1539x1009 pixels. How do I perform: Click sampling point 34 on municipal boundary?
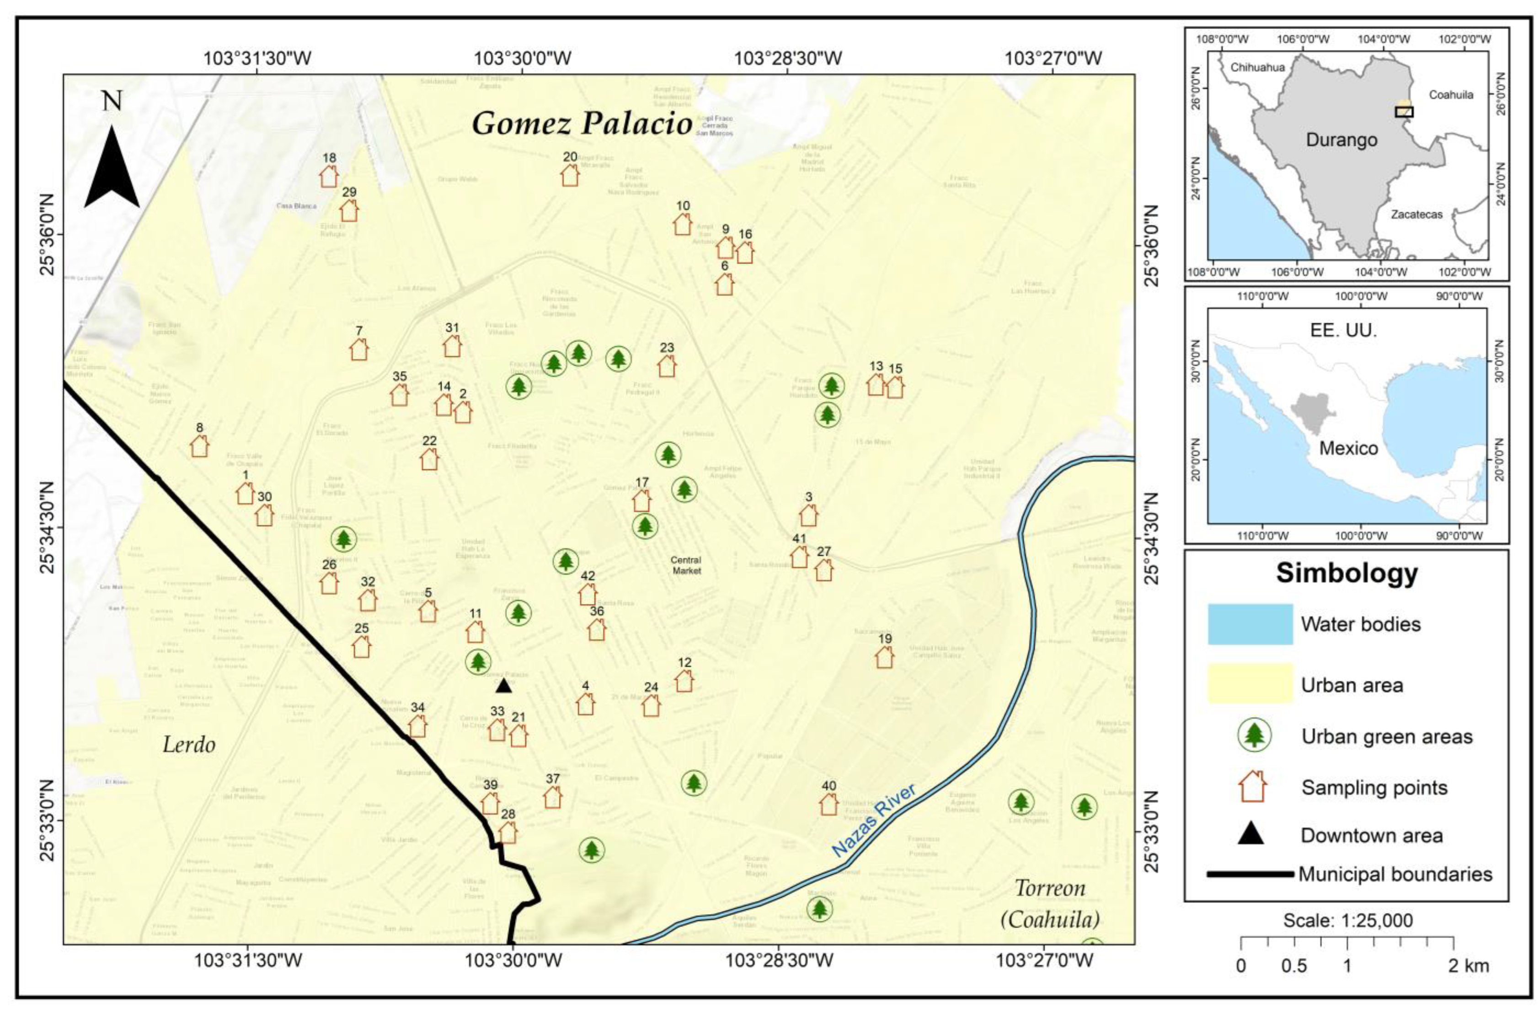pyautogui.click(x=418, y=726)
